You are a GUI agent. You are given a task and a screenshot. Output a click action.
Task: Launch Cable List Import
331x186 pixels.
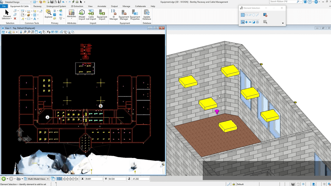point(91,15)
